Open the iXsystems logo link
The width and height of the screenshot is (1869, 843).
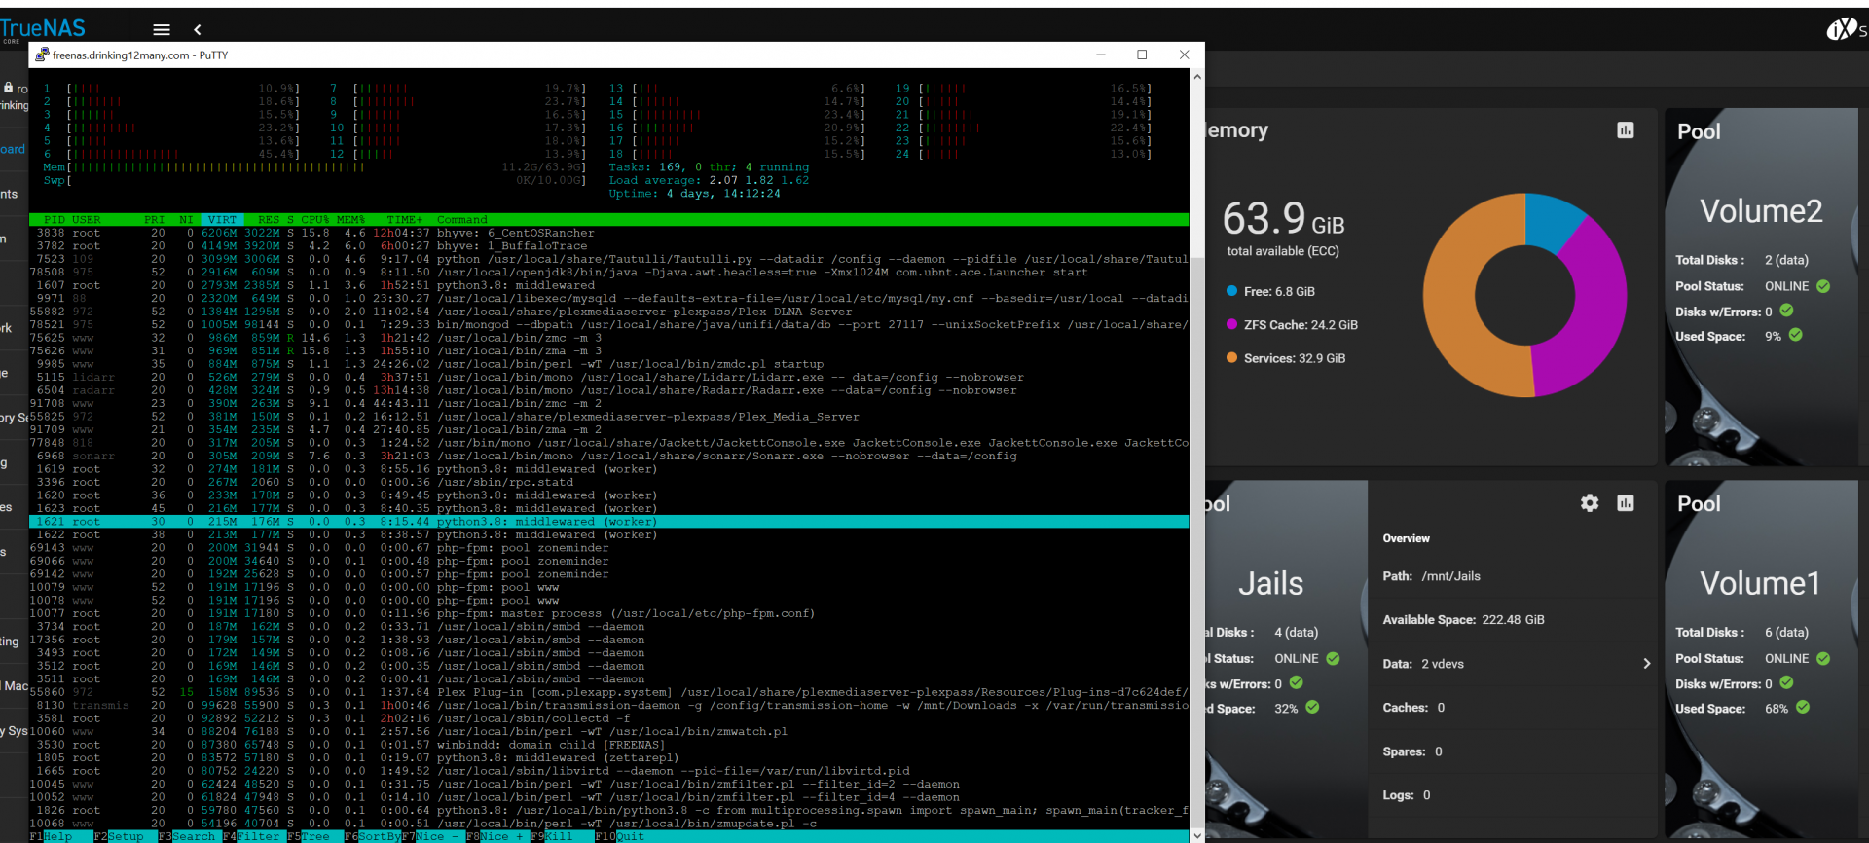[x=1846, y=30]
